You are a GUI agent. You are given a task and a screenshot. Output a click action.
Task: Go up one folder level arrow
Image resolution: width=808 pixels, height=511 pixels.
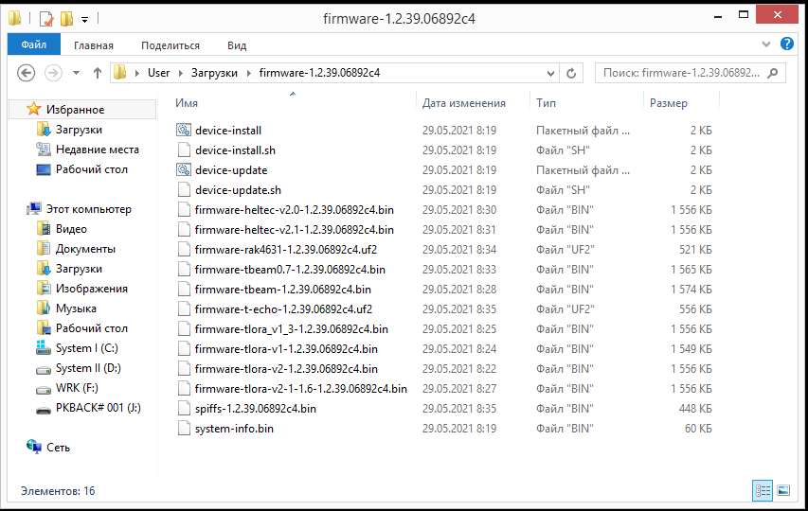(98, 73)
